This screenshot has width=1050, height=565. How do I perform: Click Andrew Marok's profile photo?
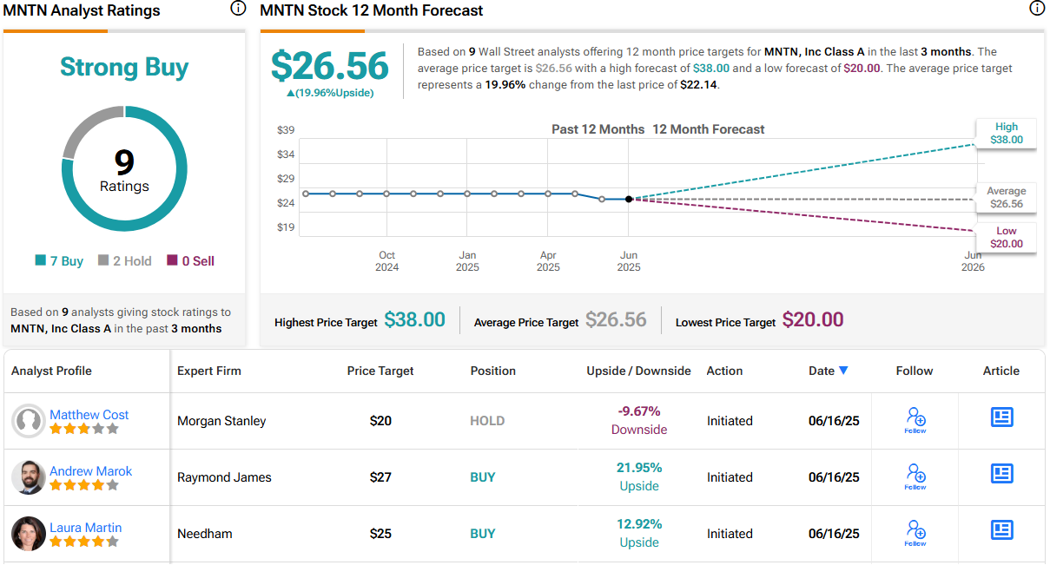click(x=29, y=477)
